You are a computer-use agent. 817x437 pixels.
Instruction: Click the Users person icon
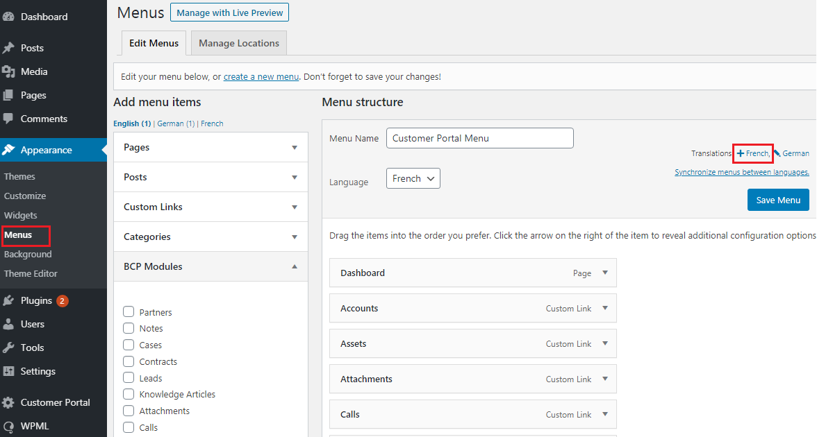coord(8,324)
